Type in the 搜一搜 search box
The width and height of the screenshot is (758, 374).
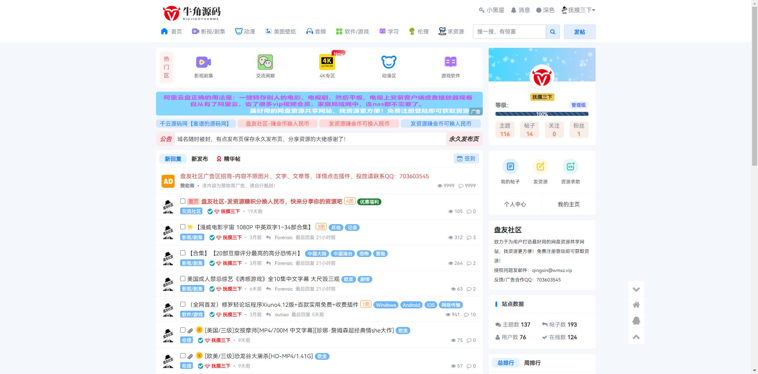click(x=509, y=32)
